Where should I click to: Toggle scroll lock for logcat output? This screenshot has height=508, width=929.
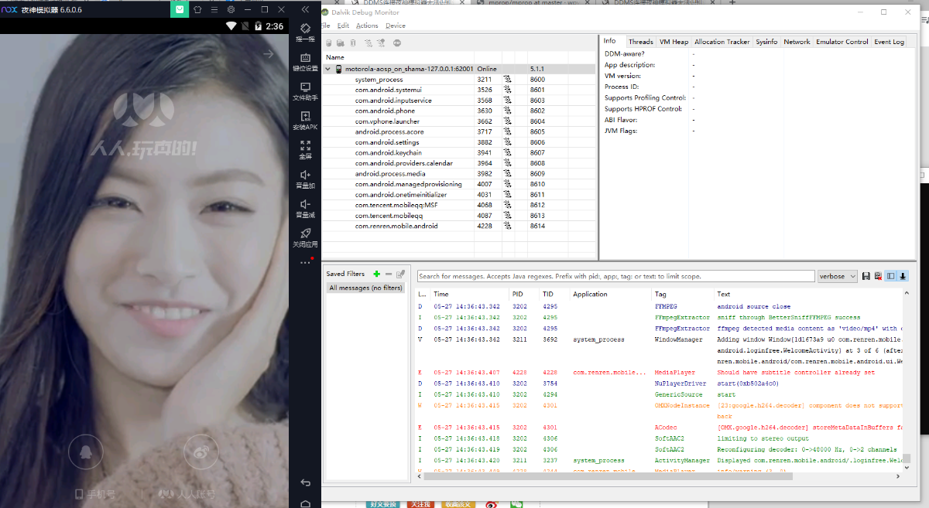pos(903,276)
